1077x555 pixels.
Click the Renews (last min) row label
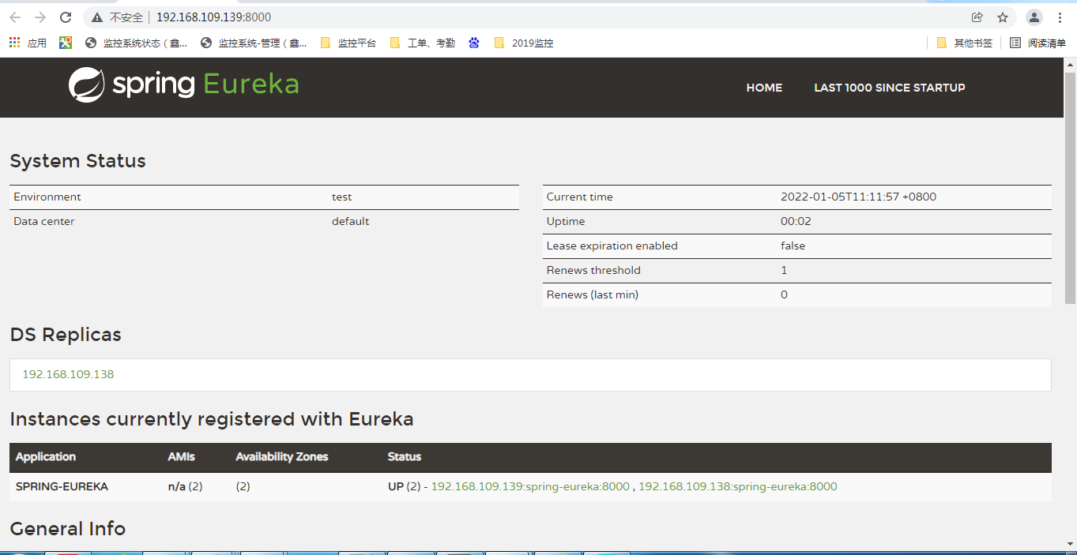coord(593,294)
